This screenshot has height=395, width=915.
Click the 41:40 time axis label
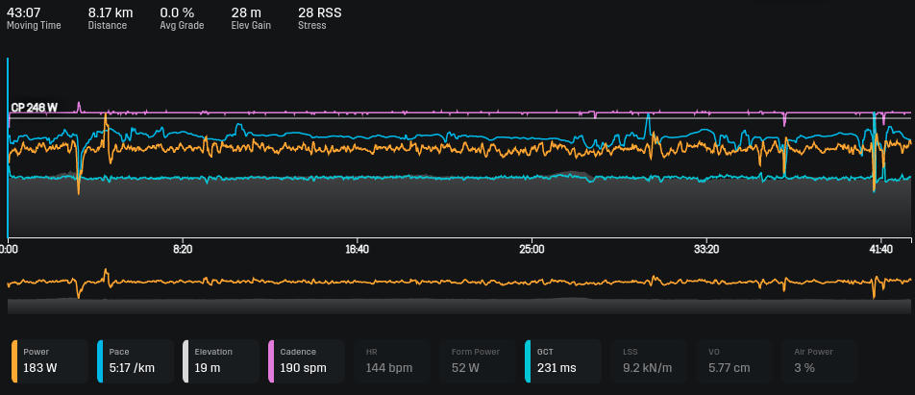(880, 249)
